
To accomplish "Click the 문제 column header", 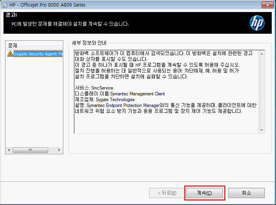I will pyautogui.click(x=34, y=46).
